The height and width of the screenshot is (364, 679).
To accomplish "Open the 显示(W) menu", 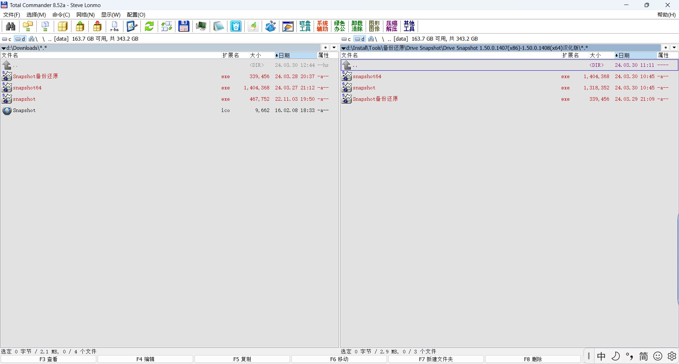I will click(111, 15).
